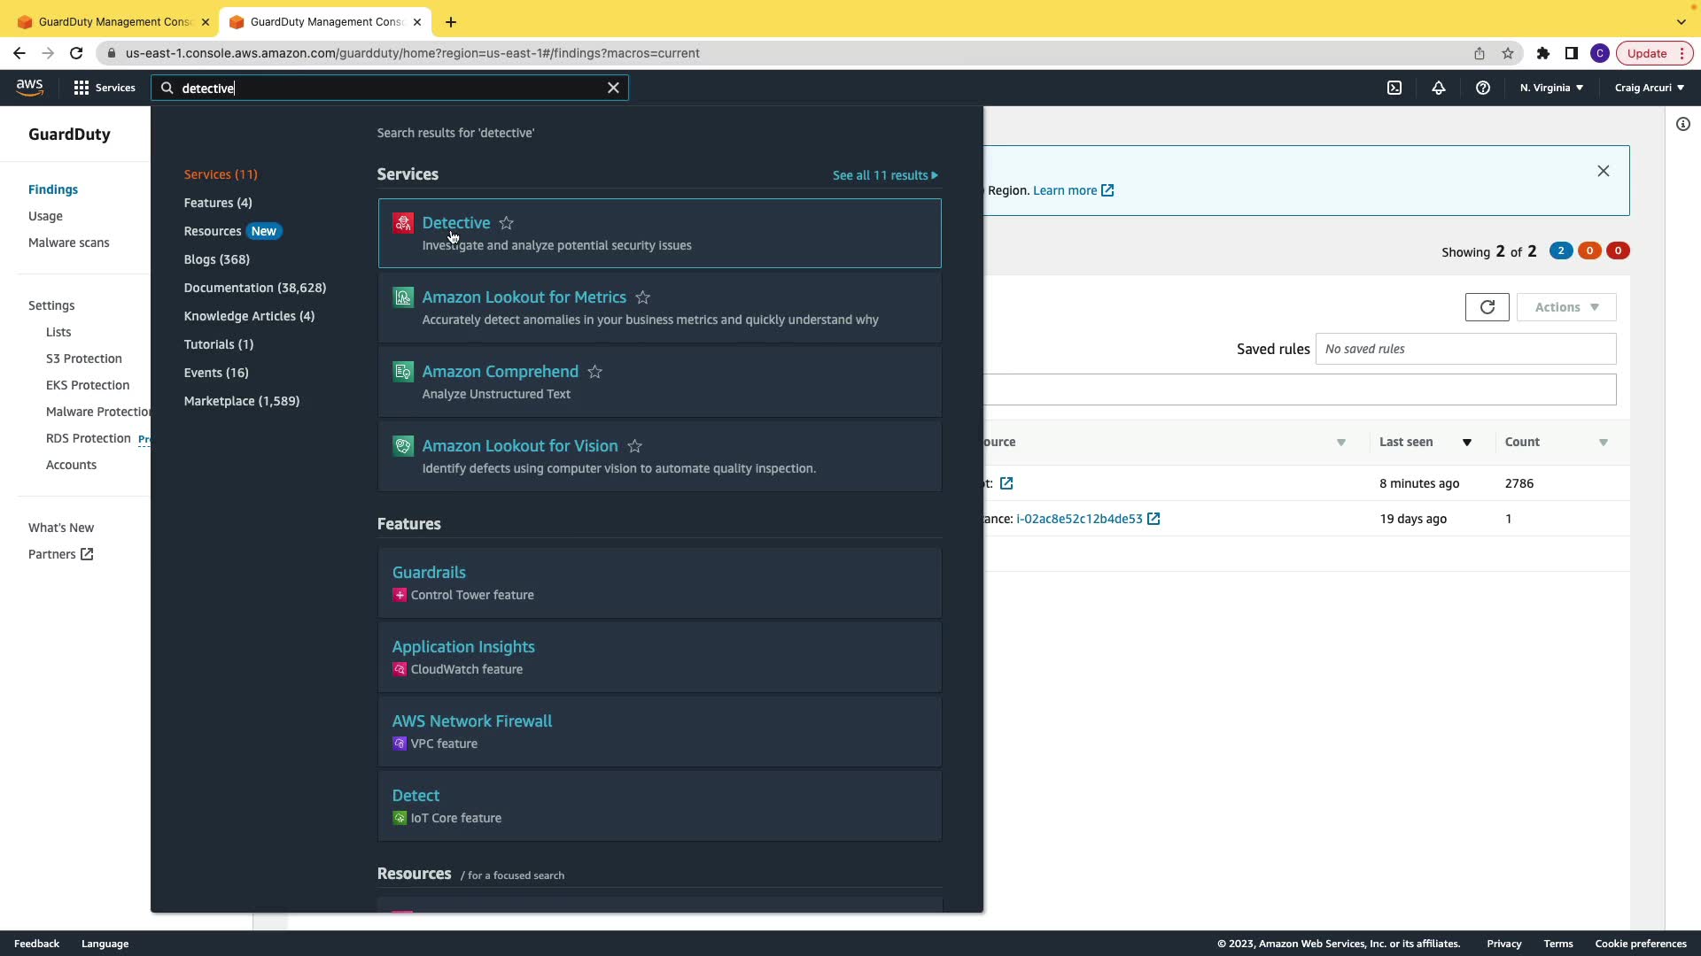Screen dimensions: 1701x956
Task: Filter results by Documentation category
Action: pos(255,288)
